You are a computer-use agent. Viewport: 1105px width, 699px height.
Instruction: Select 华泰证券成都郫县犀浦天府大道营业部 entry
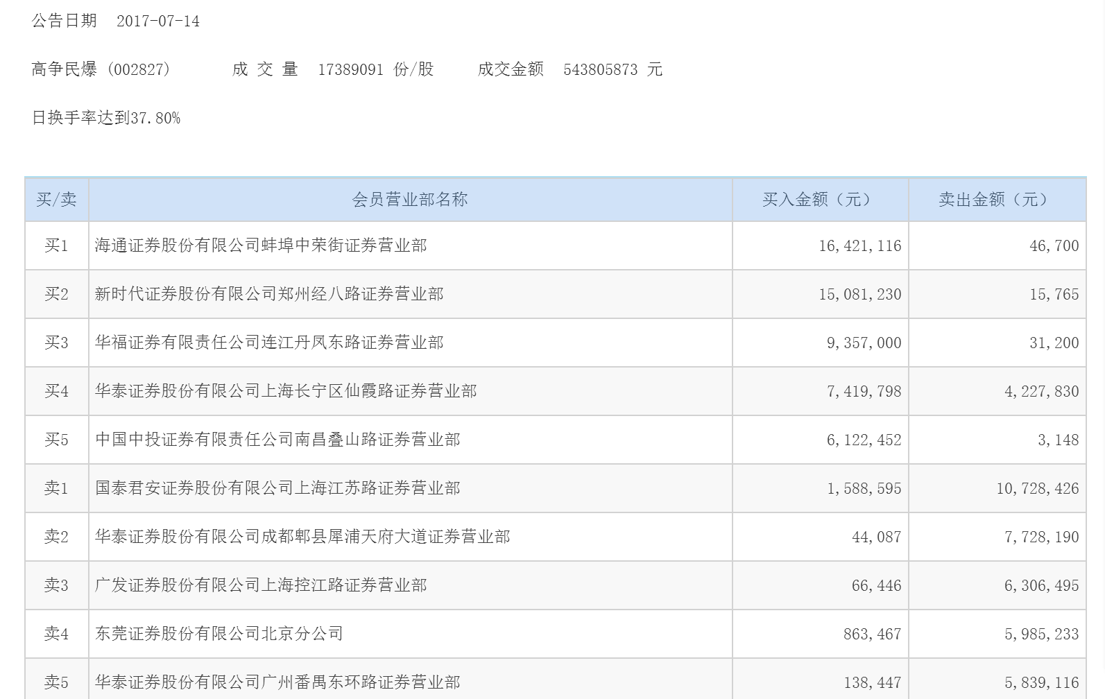click(x=302, y=537)
